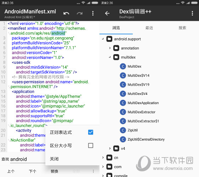Go back from Dex编辑器++ screen
199x177 pixels.
pyautogui.click(x=107, y=13)
